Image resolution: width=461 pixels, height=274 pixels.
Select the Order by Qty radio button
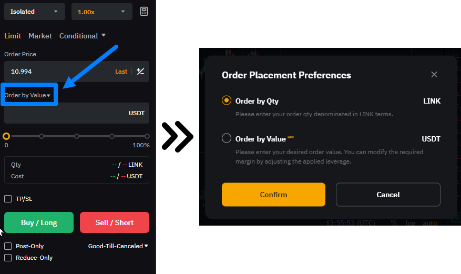coord(227,101)
